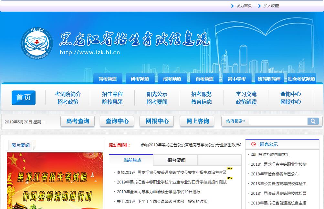
Task: Open the 研考频道 channel tab
Action: click(x=140, y=79)
